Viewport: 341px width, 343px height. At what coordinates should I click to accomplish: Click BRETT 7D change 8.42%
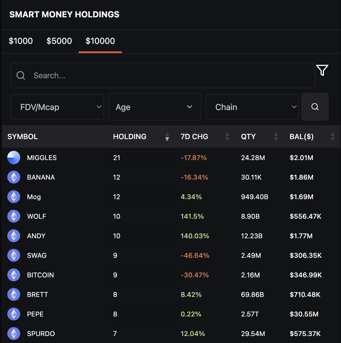[191, 295]
